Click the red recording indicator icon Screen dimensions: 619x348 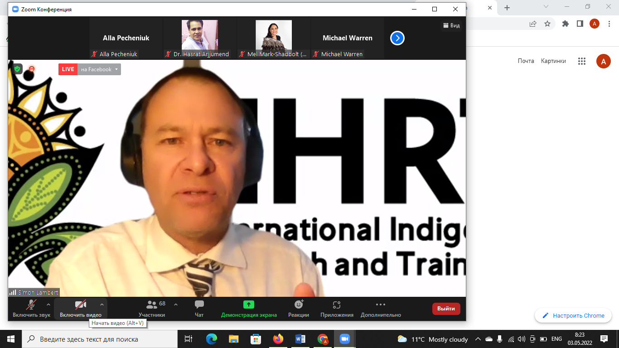click(x=32, y=69)
